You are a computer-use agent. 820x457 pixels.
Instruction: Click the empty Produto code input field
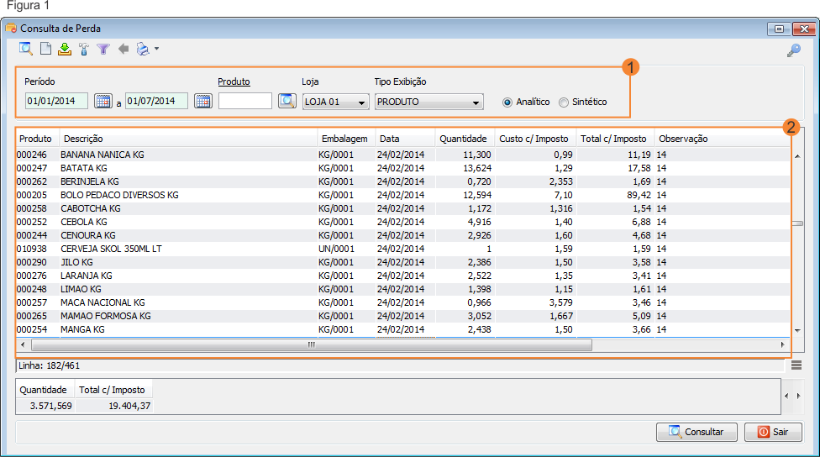pyautogui.click(x=245, y=101)
